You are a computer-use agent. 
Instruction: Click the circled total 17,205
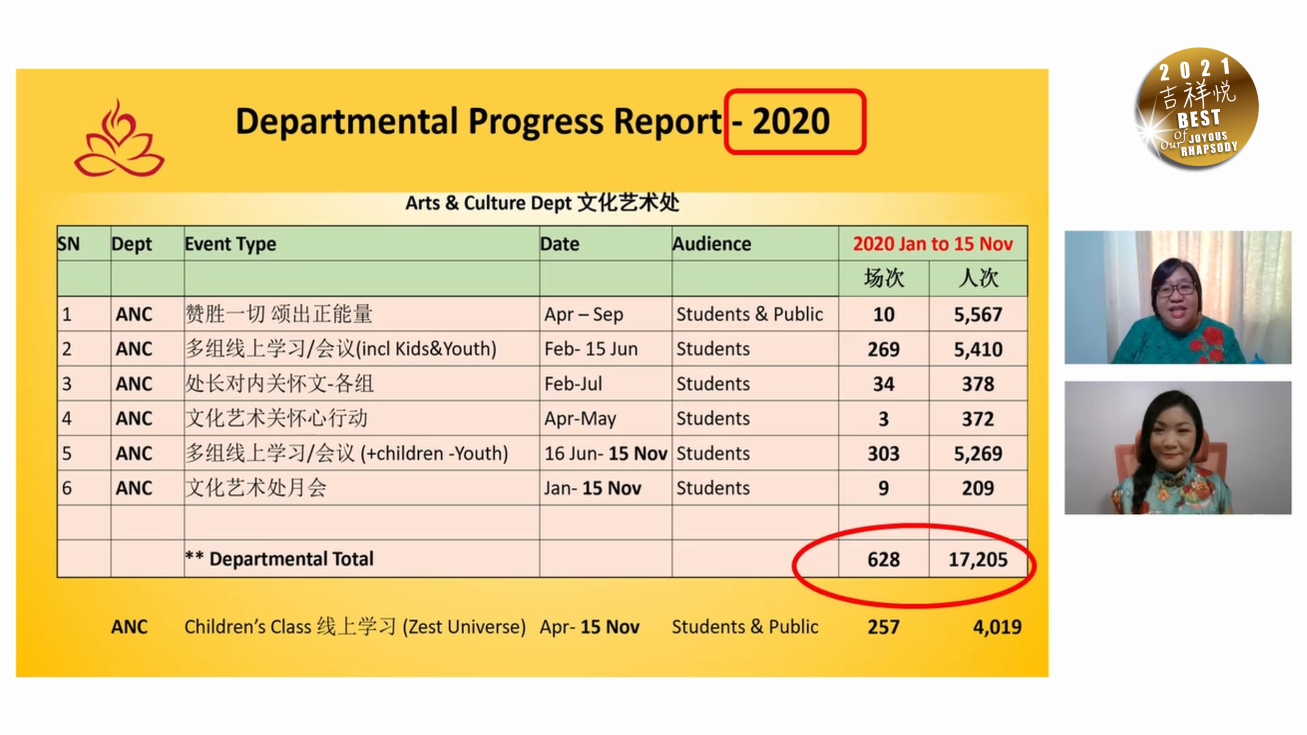point(978,560)
